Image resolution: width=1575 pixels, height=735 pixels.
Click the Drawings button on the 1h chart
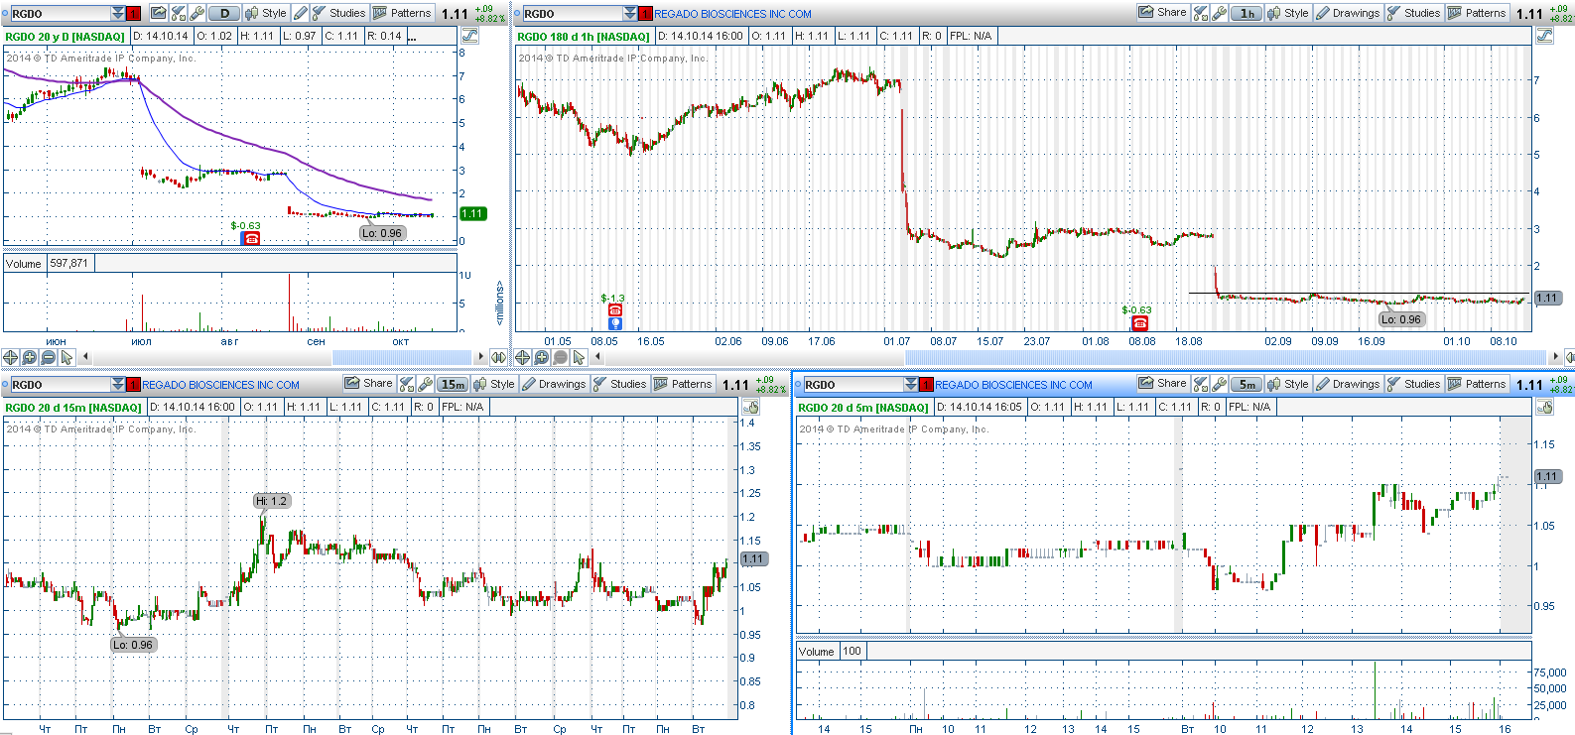tap(1348, 13)
